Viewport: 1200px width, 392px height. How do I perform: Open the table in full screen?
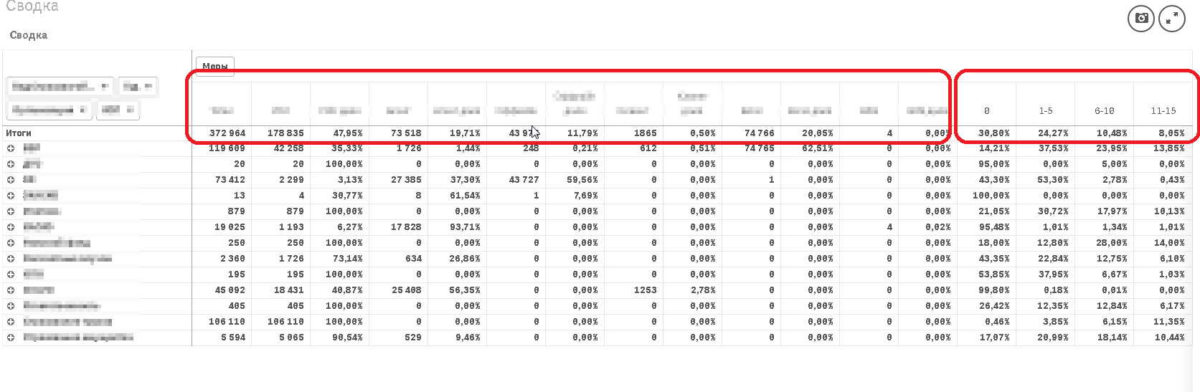[1171, 19]
